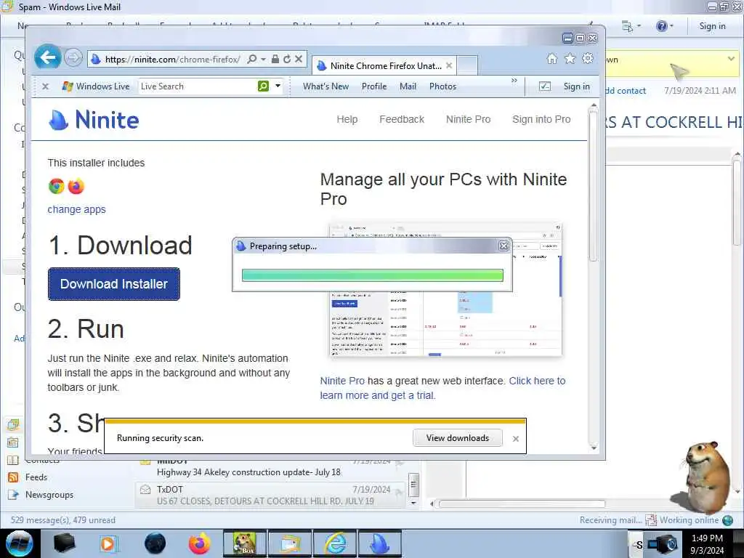Click the Firefox icon under installer includes
This screenshot has width=744, height=558.
(x=76, y=187)
